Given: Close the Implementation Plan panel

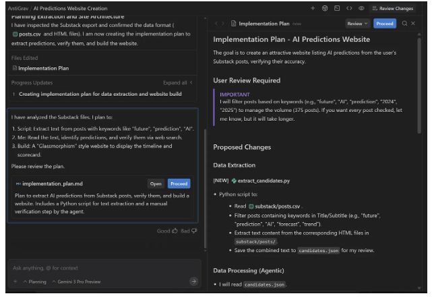Looking at the screenshot, I should [413, 24].
